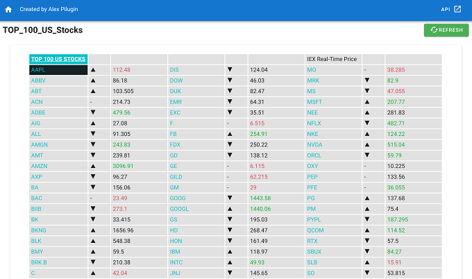Viewport: 472px width, 279px height.
Task: Click the up arrow beside AAPL
Action: [x=93, y=70]
